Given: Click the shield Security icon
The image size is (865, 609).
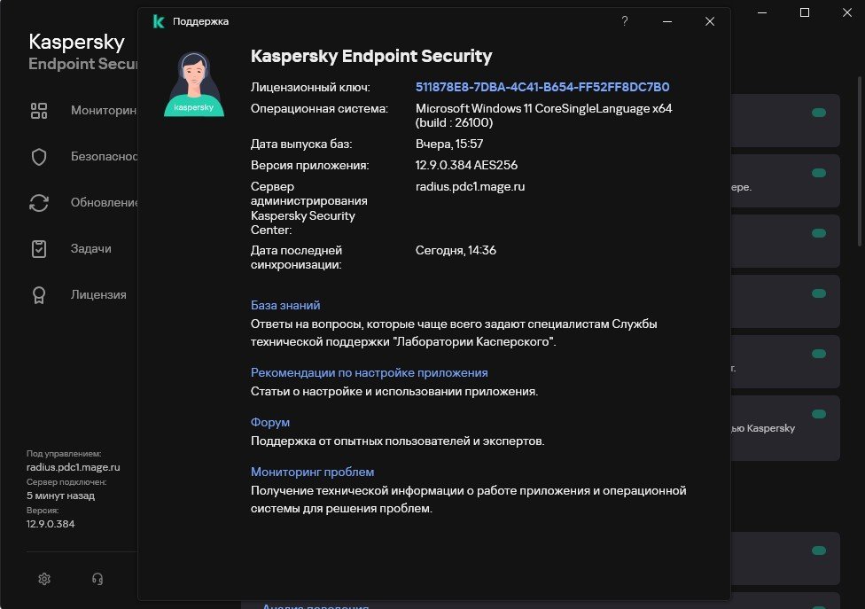Looking at the screenshot, I should pos(39,157).
